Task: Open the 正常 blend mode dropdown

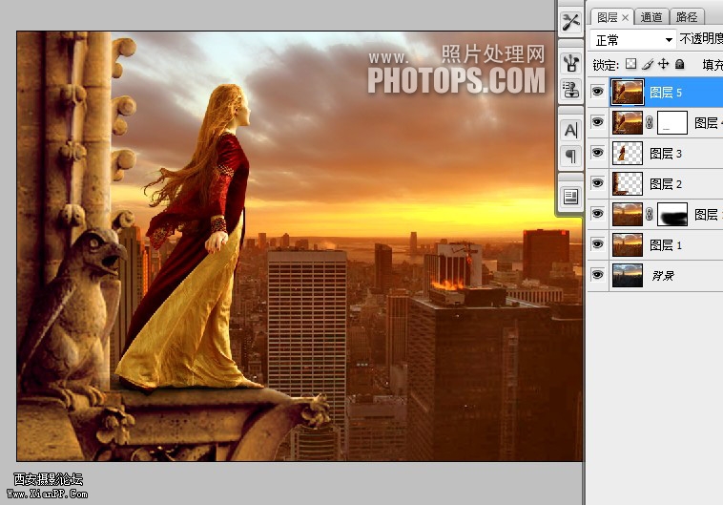Action: [x=632, y=40]
